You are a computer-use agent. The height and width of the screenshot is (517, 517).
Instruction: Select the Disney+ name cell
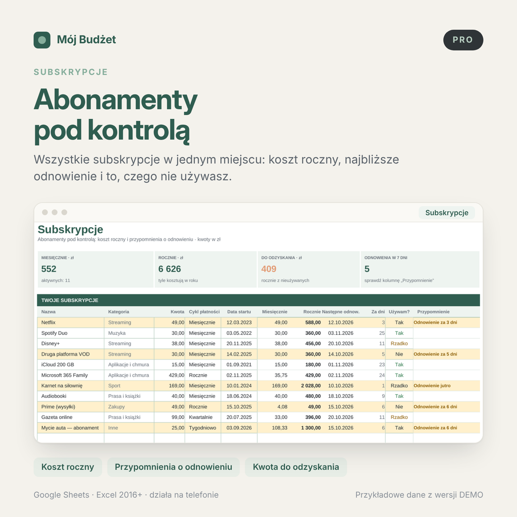click(x=71, y=343)
